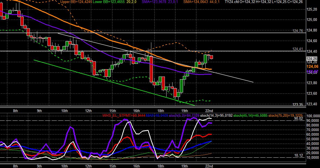Viewport: 320px width, 168px height.
Task: Click the 123,80 price axis label
Action: click(x=312, y=83)
